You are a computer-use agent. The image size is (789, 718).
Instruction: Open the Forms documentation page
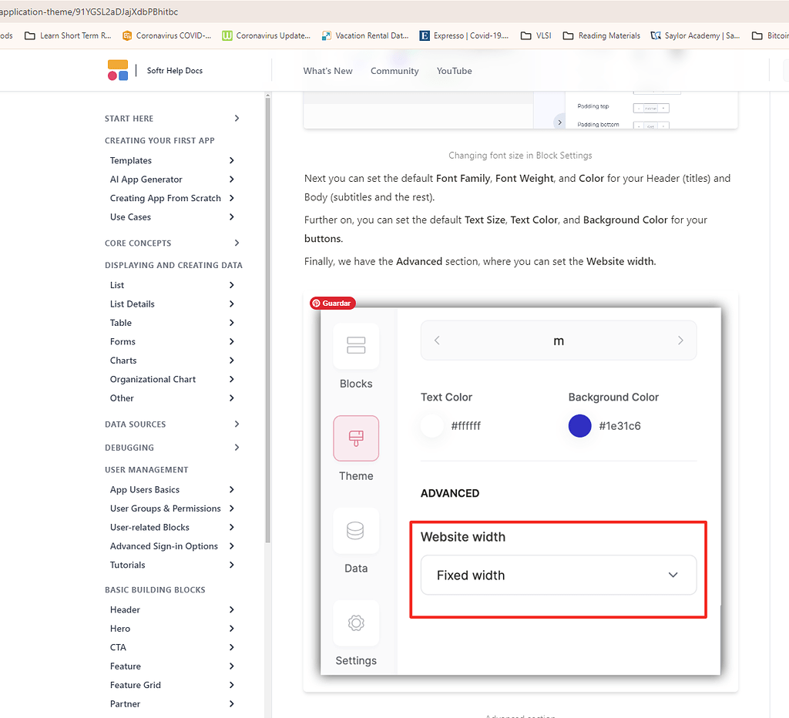click(x=123, y=341)
